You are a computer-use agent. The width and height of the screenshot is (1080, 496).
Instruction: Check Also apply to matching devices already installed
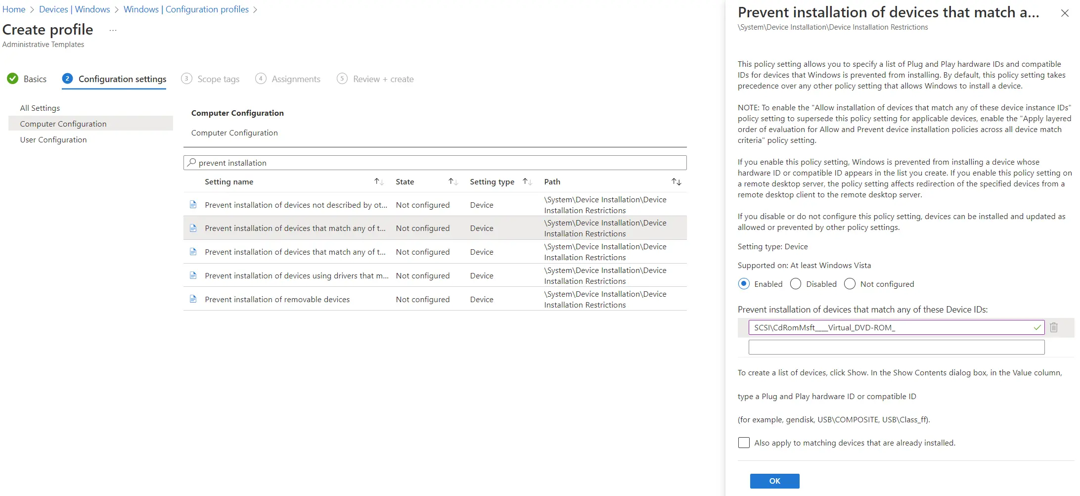click(x=744, y=443)
